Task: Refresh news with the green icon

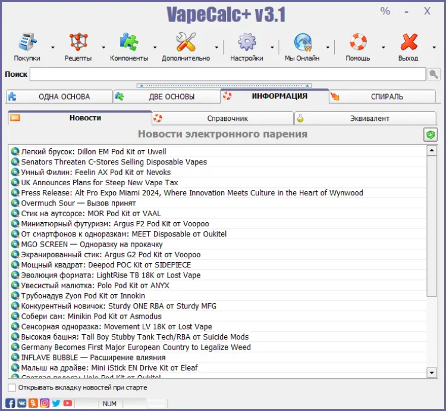Action: [431, 135]
